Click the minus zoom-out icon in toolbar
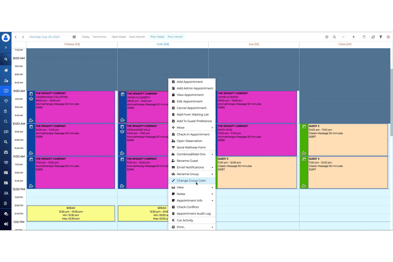Viewport: 393px width, 262px height. coord(343,37)
